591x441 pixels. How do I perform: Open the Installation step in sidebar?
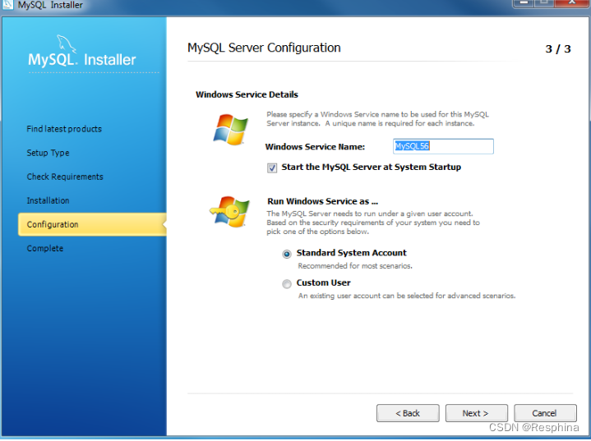48,200
